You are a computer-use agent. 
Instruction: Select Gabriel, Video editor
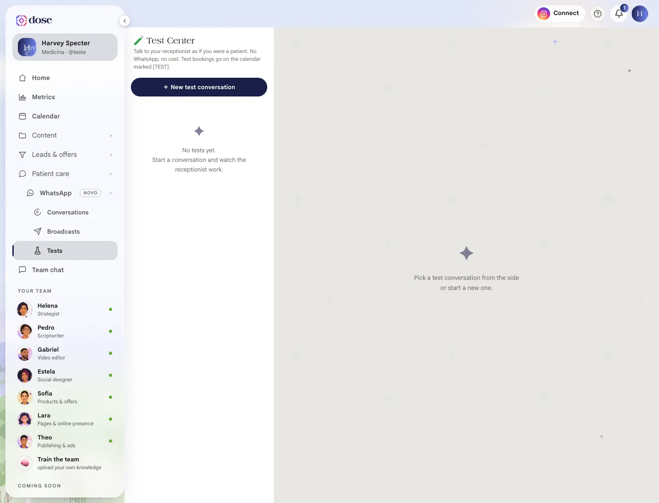click(x=65, y=353)
